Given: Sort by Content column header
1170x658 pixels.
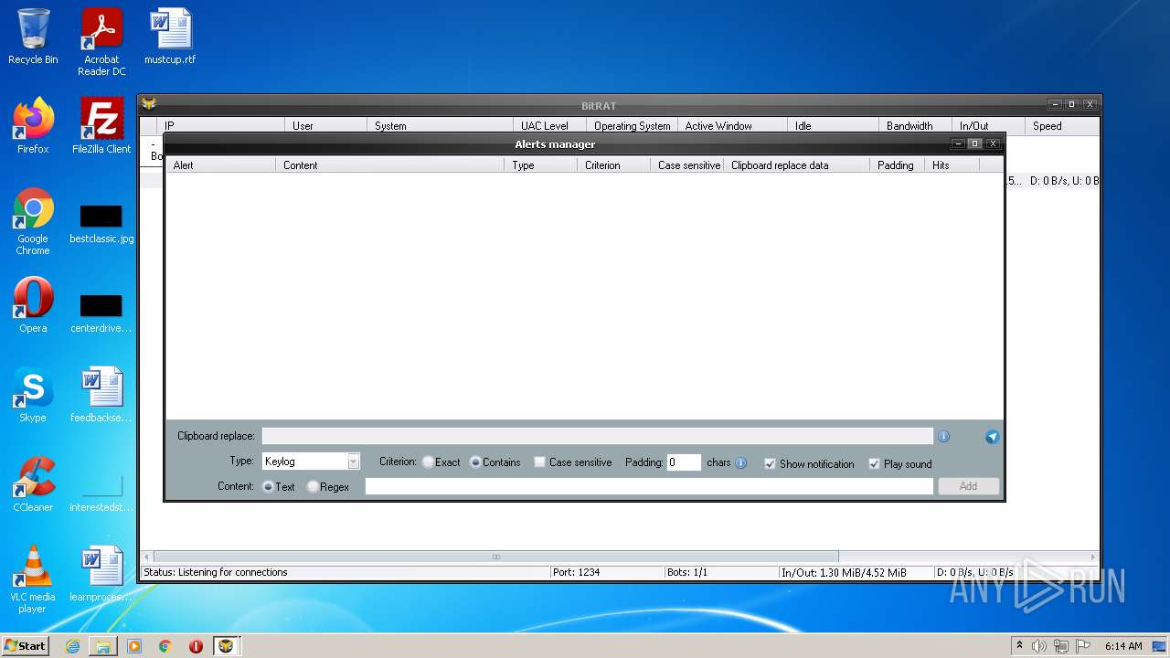Looking at the screenshot, I should point(389,165).
